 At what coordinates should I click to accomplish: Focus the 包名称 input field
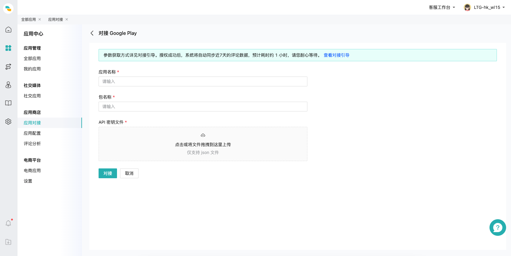click(x=203, y=107)
